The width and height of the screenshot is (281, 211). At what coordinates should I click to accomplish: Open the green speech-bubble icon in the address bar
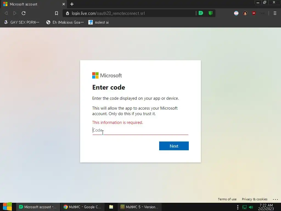pyautogui.click(x=201, y=13)
